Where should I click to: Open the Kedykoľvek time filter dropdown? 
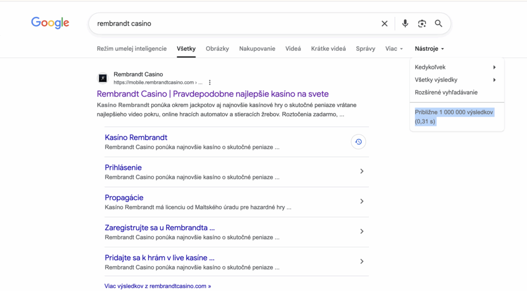tap(455, 67)
